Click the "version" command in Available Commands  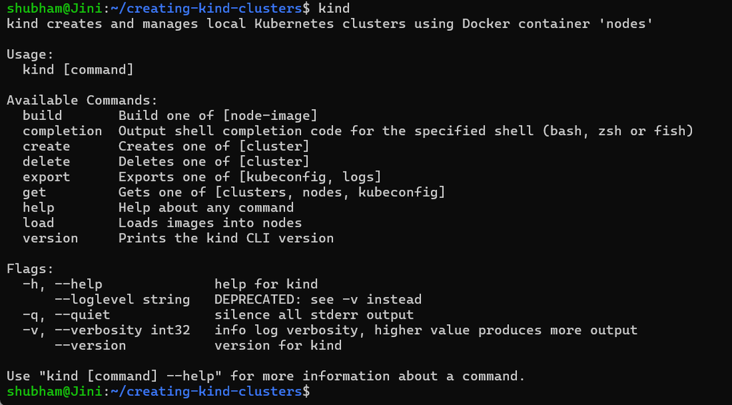click(50, 238)
